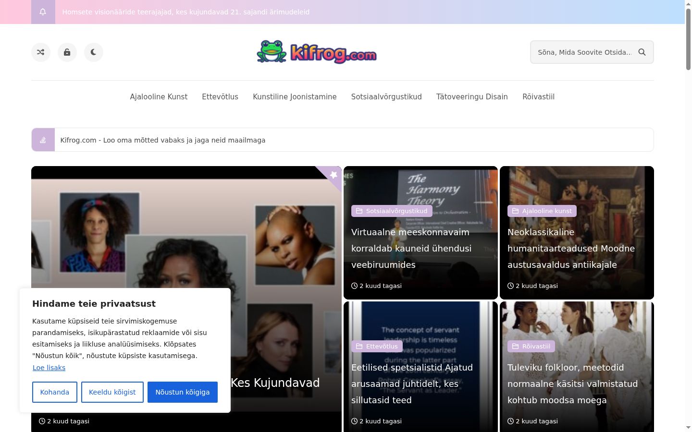Open Kunstiline Joonistamine menu item
The width and height of the screenshot is (692, 432).
(295, 97)
